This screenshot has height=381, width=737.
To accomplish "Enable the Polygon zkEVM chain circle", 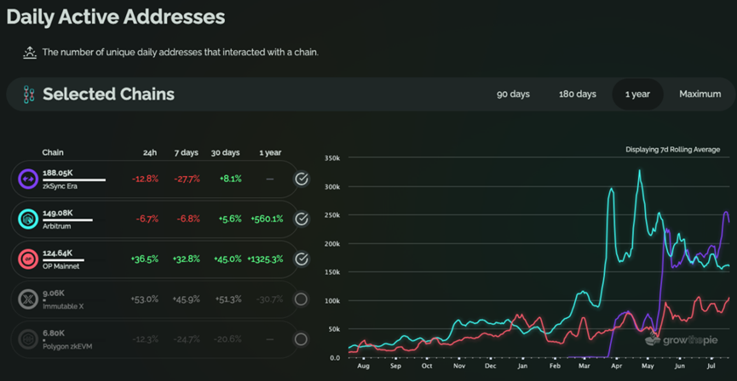I will [x=302, y=339].
